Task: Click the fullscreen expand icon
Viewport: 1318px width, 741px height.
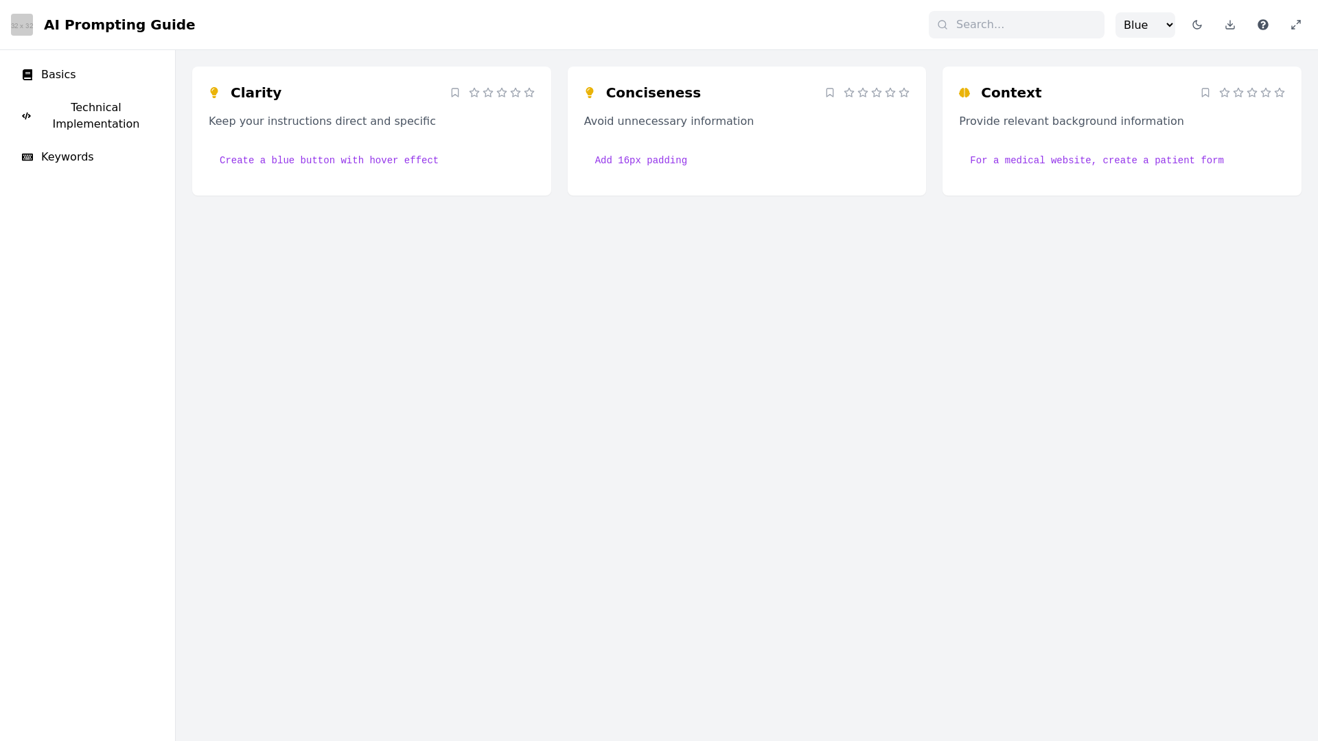Action: 1296,25
